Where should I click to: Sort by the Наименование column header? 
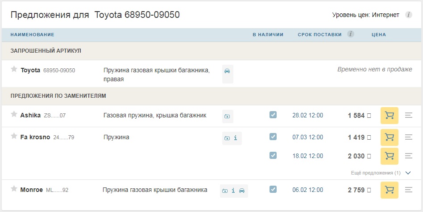tap(32, 35)
